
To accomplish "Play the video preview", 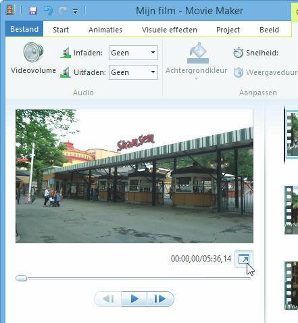I will point(134,299).
